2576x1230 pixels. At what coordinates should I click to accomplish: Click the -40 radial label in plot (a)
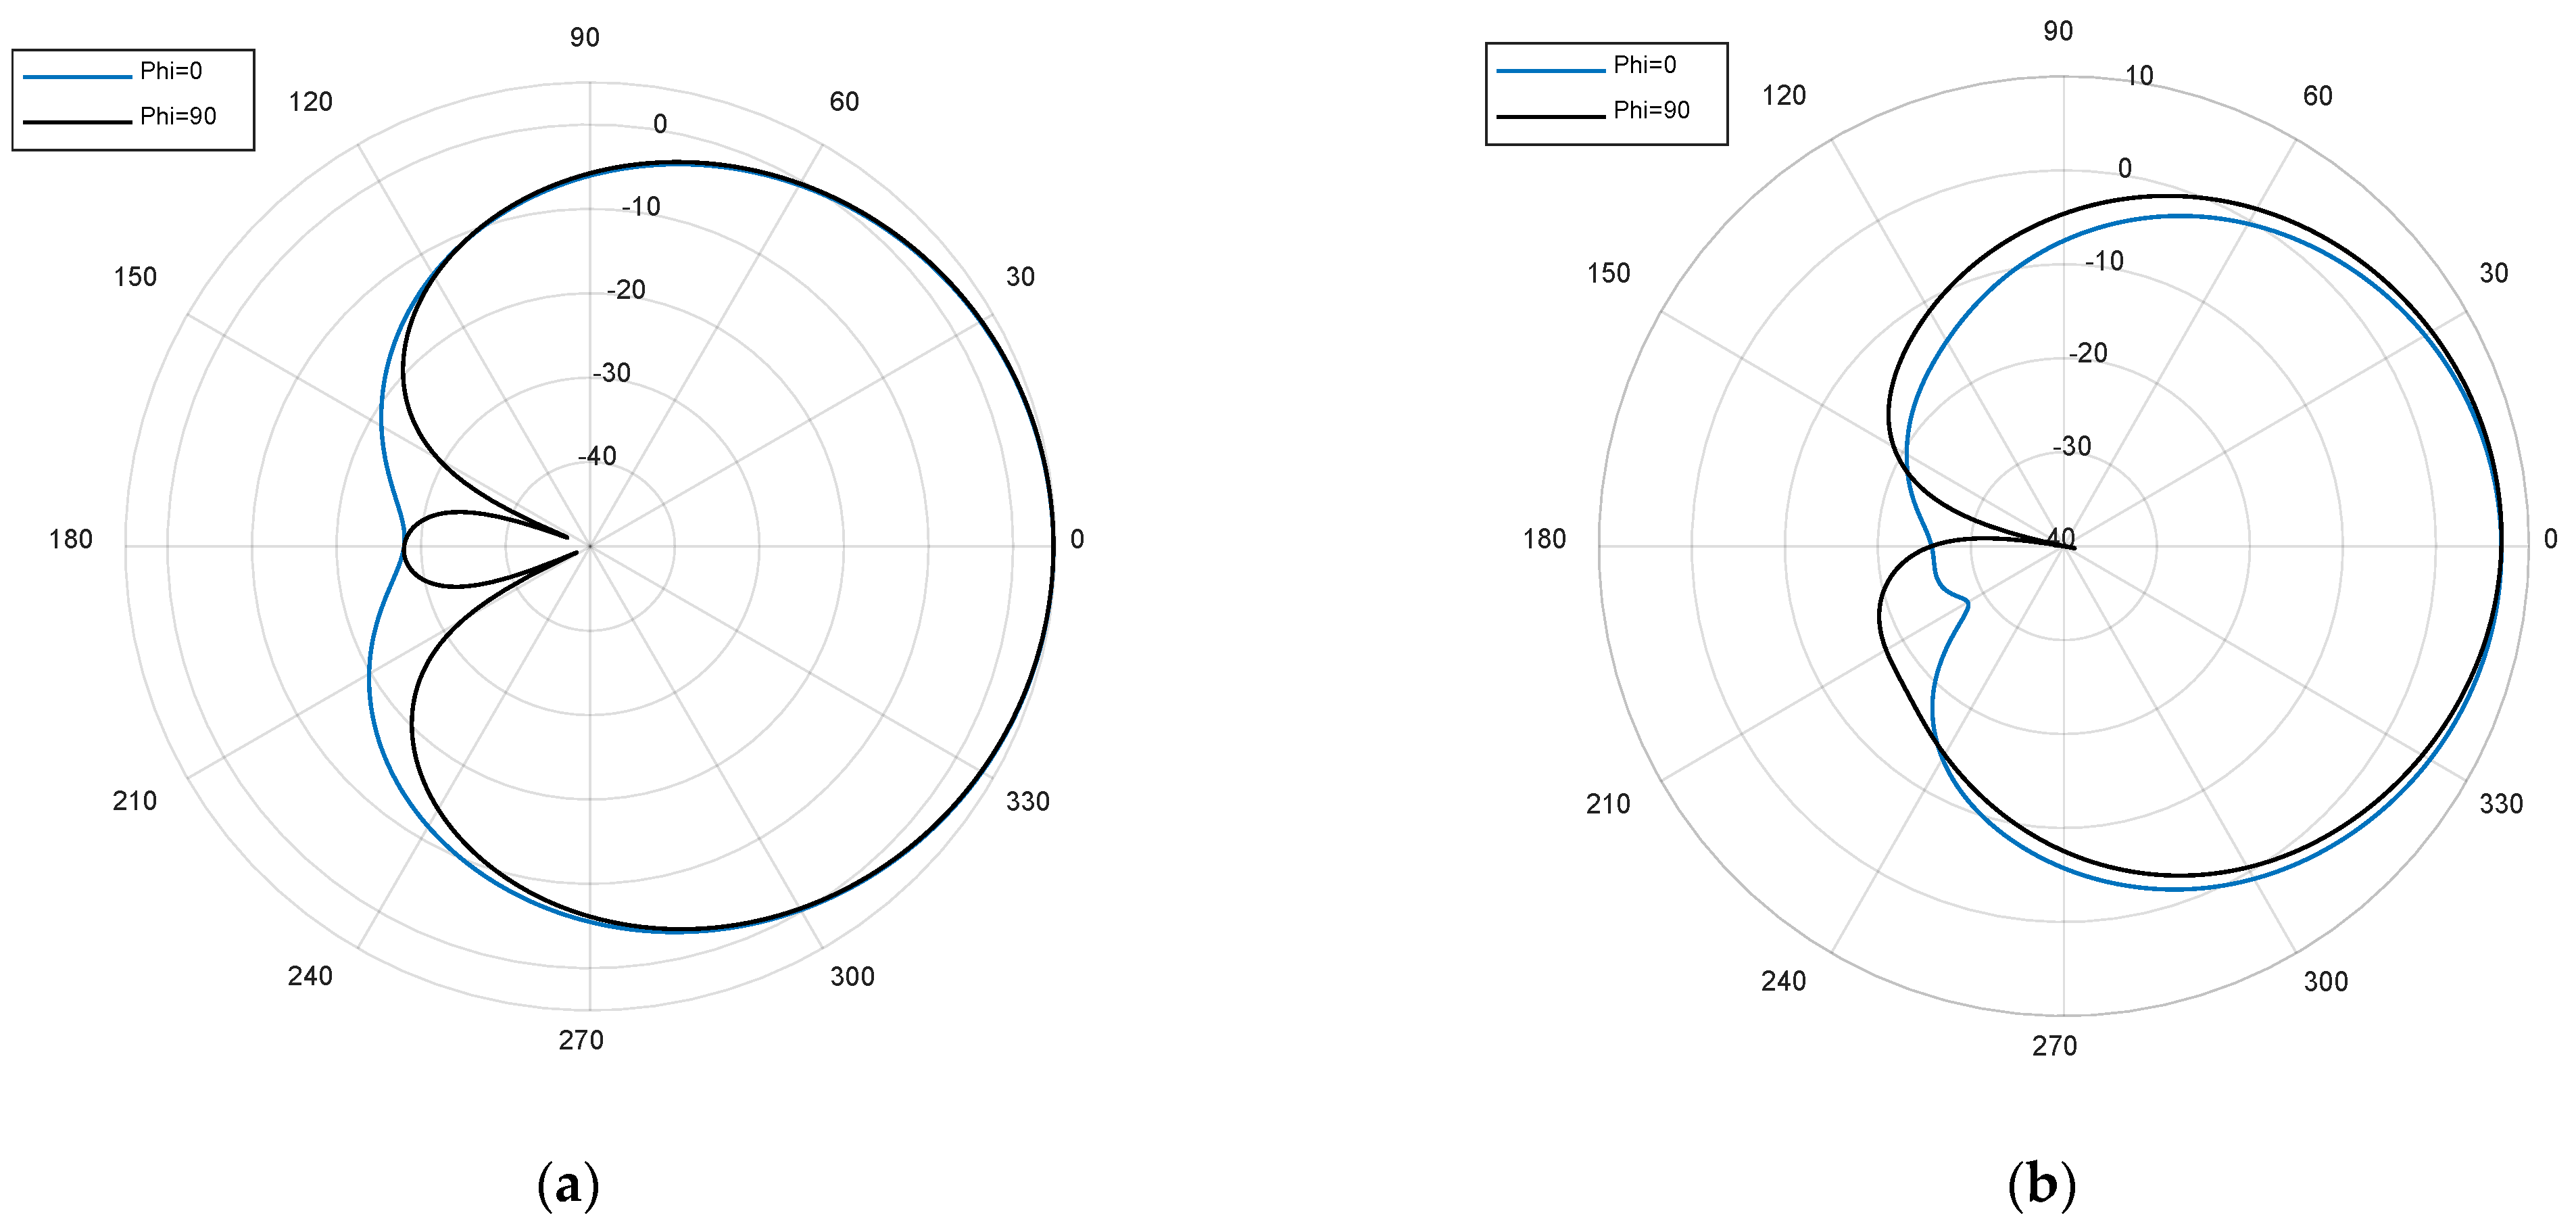click(597, 456)
